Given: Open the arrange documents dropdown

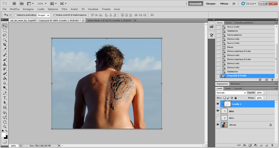Looking at the screenshot, I should coord(53,4).
